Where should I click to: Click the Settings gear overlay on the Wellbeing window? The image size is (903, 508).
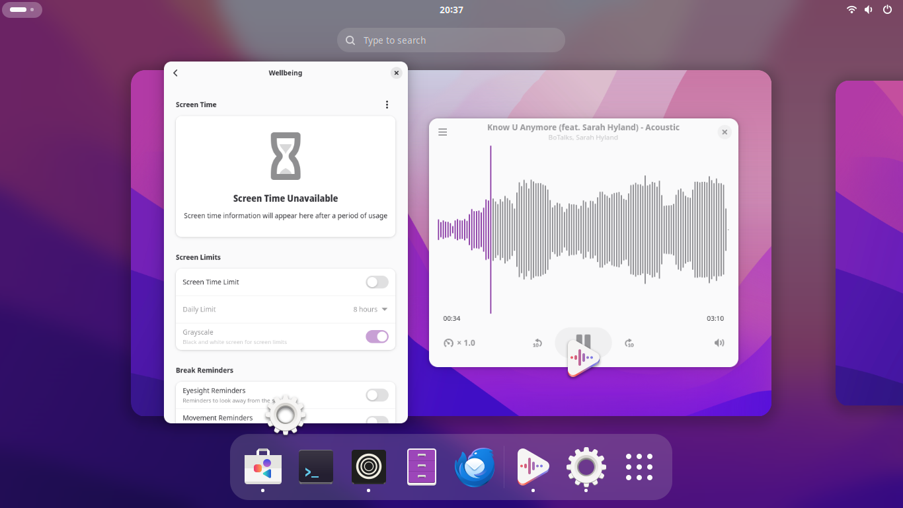tap(286, 415)
